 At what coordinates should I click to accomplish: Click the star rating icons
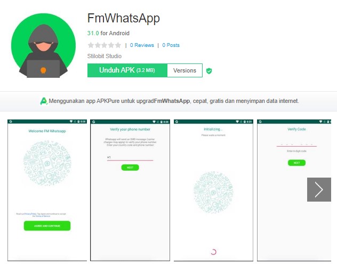point(105,45)
